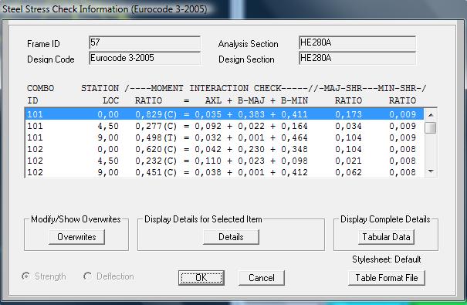Select the Deflection radio button
This screenshot has width=467, height=305.
click(x=87, y=276)
